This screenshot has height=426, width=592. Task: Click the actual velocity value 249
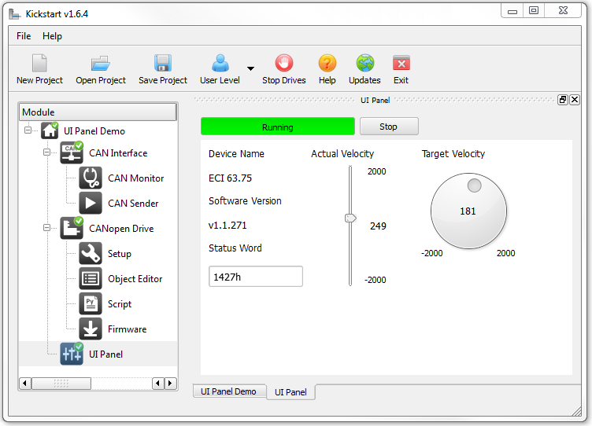pos(378,226)
